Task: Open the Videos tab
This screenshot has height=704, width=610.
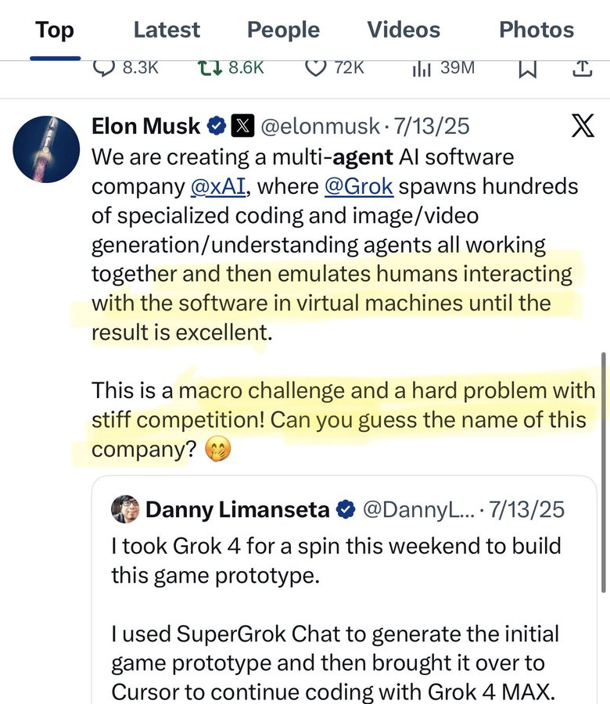Action: pyautogui.click(x=404, y=30)
